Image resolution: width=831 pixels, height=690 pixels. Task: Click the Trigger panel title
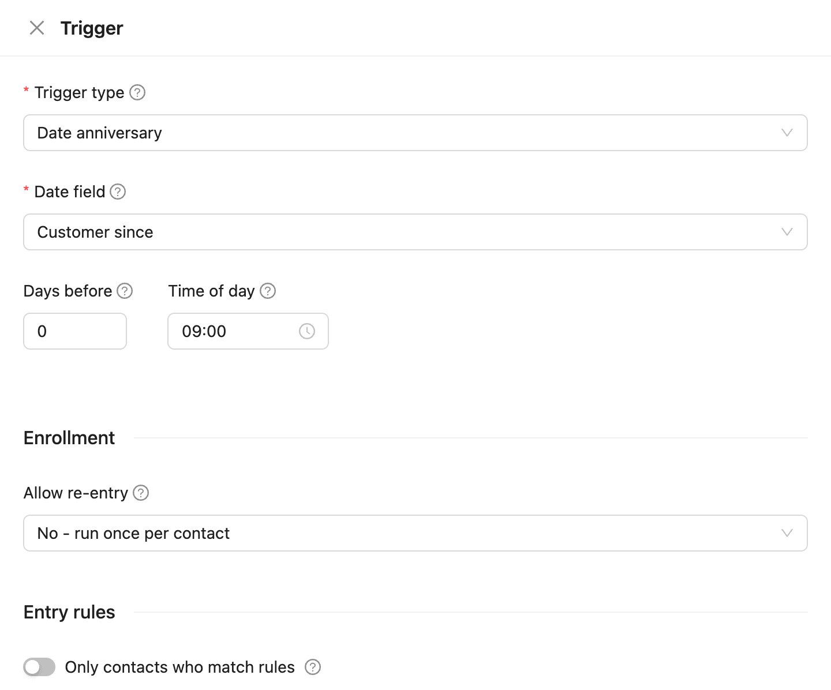pyautogui.click(x=92, y=28)
